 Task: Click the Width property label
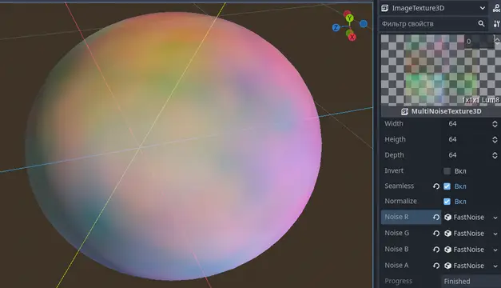click(x=394, y=123)
